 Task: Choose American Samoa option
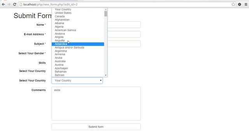pyautogui.click(x=78, y=30)
